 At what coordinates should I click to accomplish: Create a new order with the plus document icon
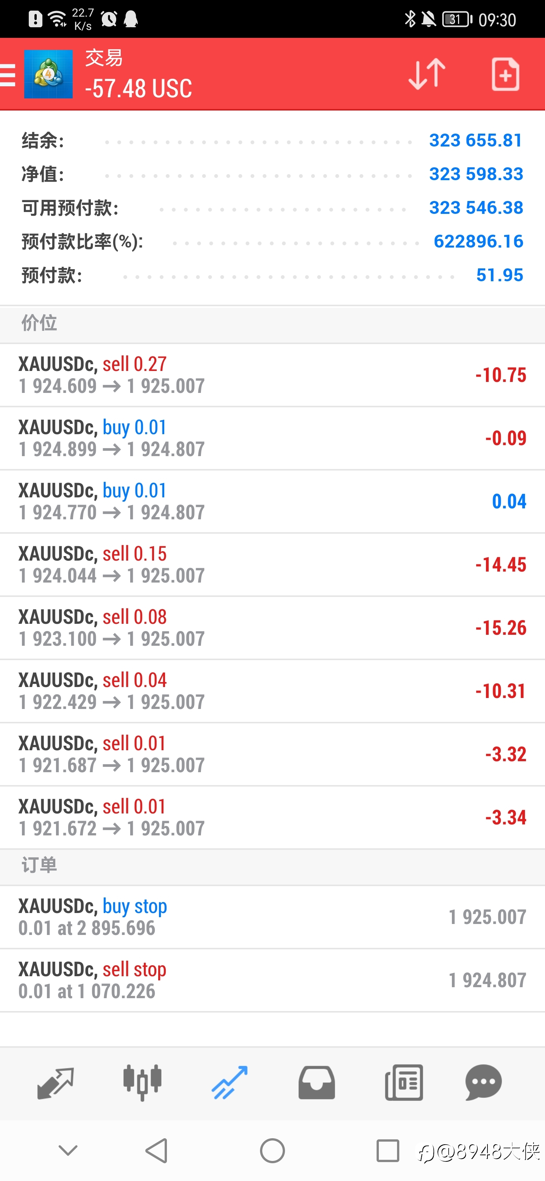(505, 74)
